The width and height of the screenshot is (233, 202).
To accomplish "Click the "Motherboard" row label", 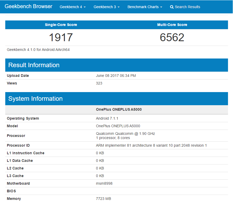I will point(18,183).
